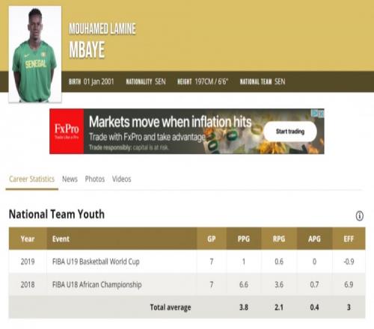
Task: Open FIBA U19 Basketball World Cup event
Action: [x=96, y=262]
